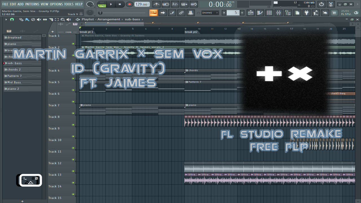Screen dimensions: 361x203
Task: Mute Track 1 with its green light
Action: click(73, 44)
